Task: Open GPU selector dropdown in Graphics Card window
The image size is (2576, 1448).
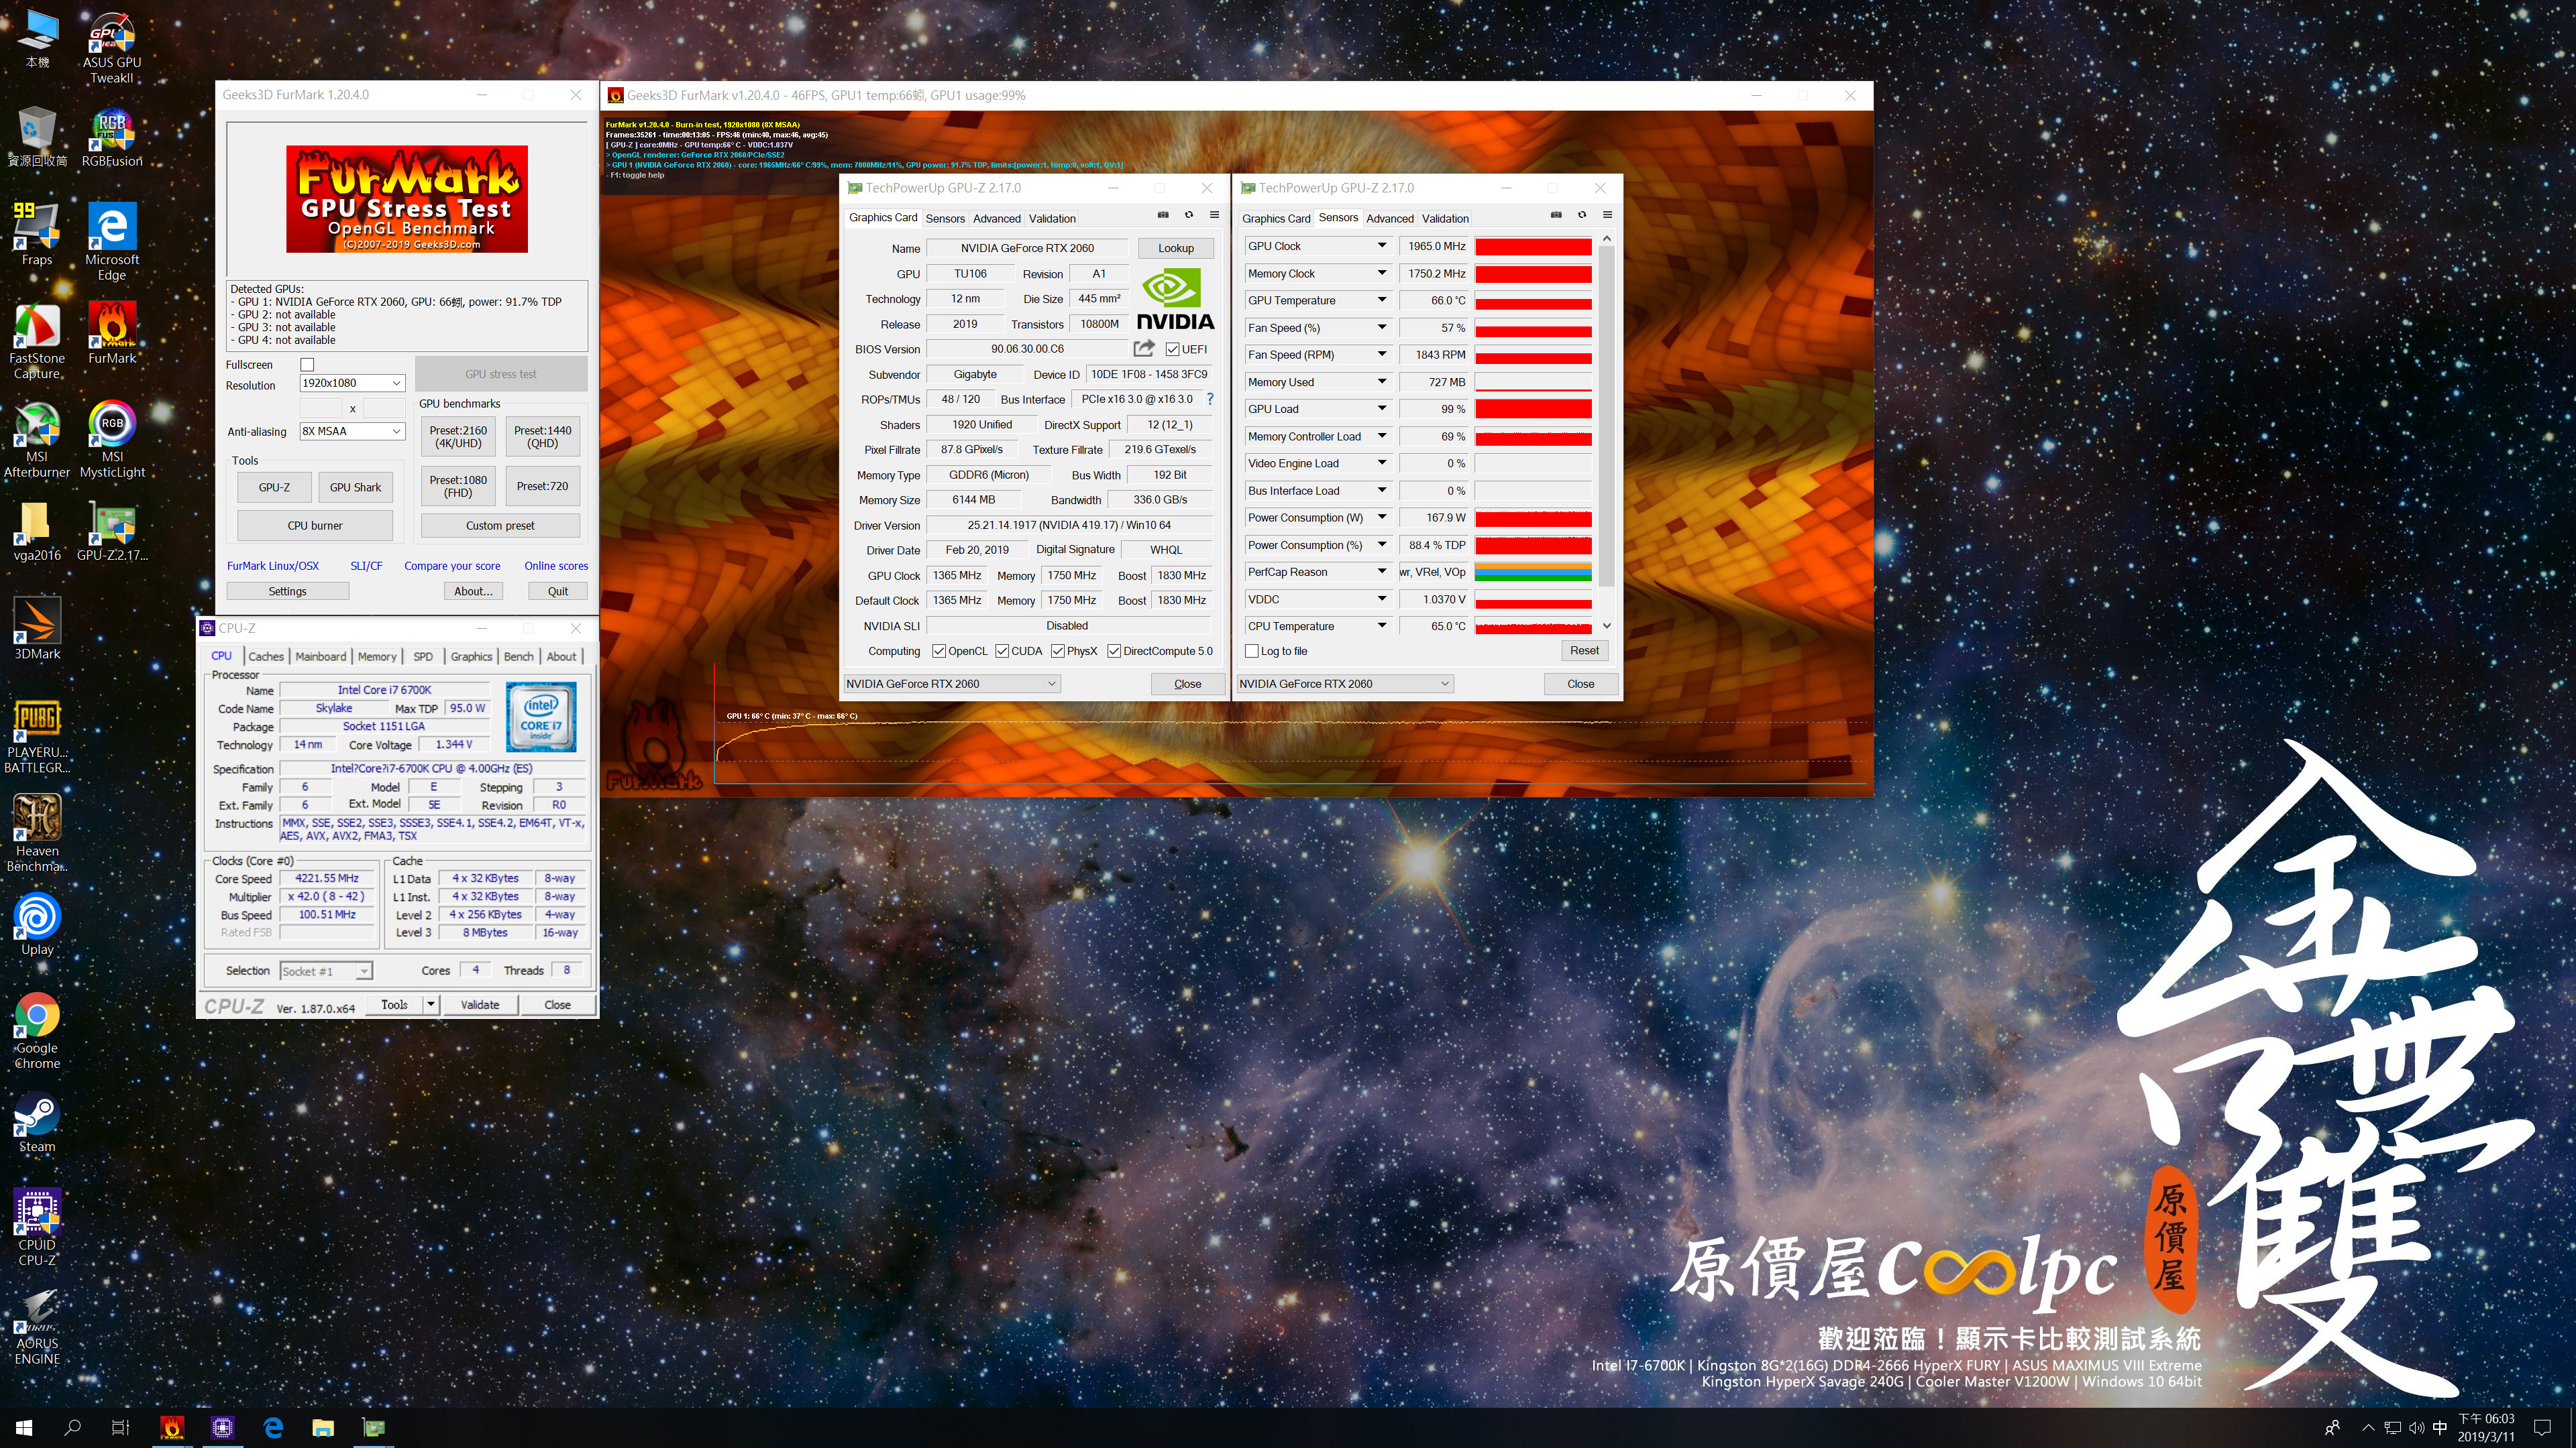Action: pyautogui.click(x=951, y=684)
